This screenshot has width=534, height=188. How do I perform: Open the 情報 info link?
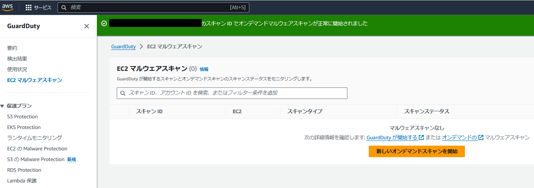coord(204,69)
